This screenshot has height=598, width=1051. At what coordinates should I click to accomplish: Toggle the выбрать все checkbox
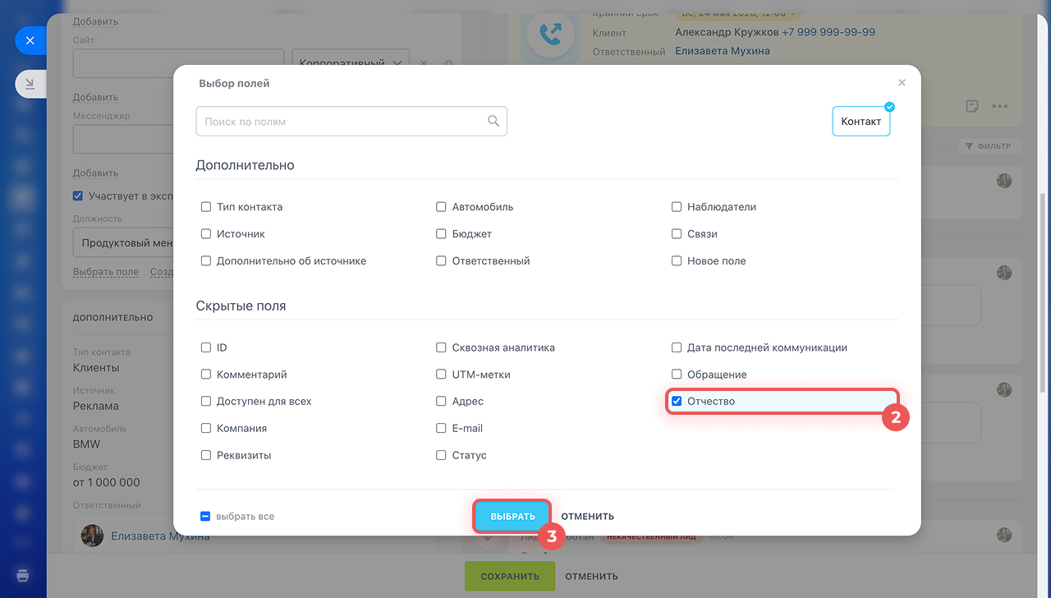[205, 517]
